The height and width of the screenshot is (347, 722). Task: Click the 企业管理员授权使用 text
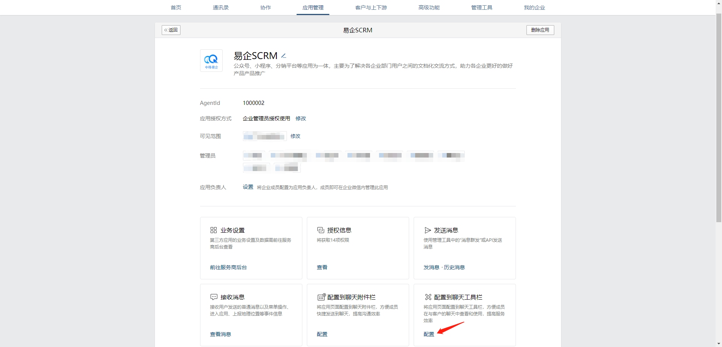(266, 118)
